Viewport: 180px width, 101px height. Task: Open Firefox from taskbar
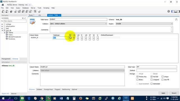81,98
